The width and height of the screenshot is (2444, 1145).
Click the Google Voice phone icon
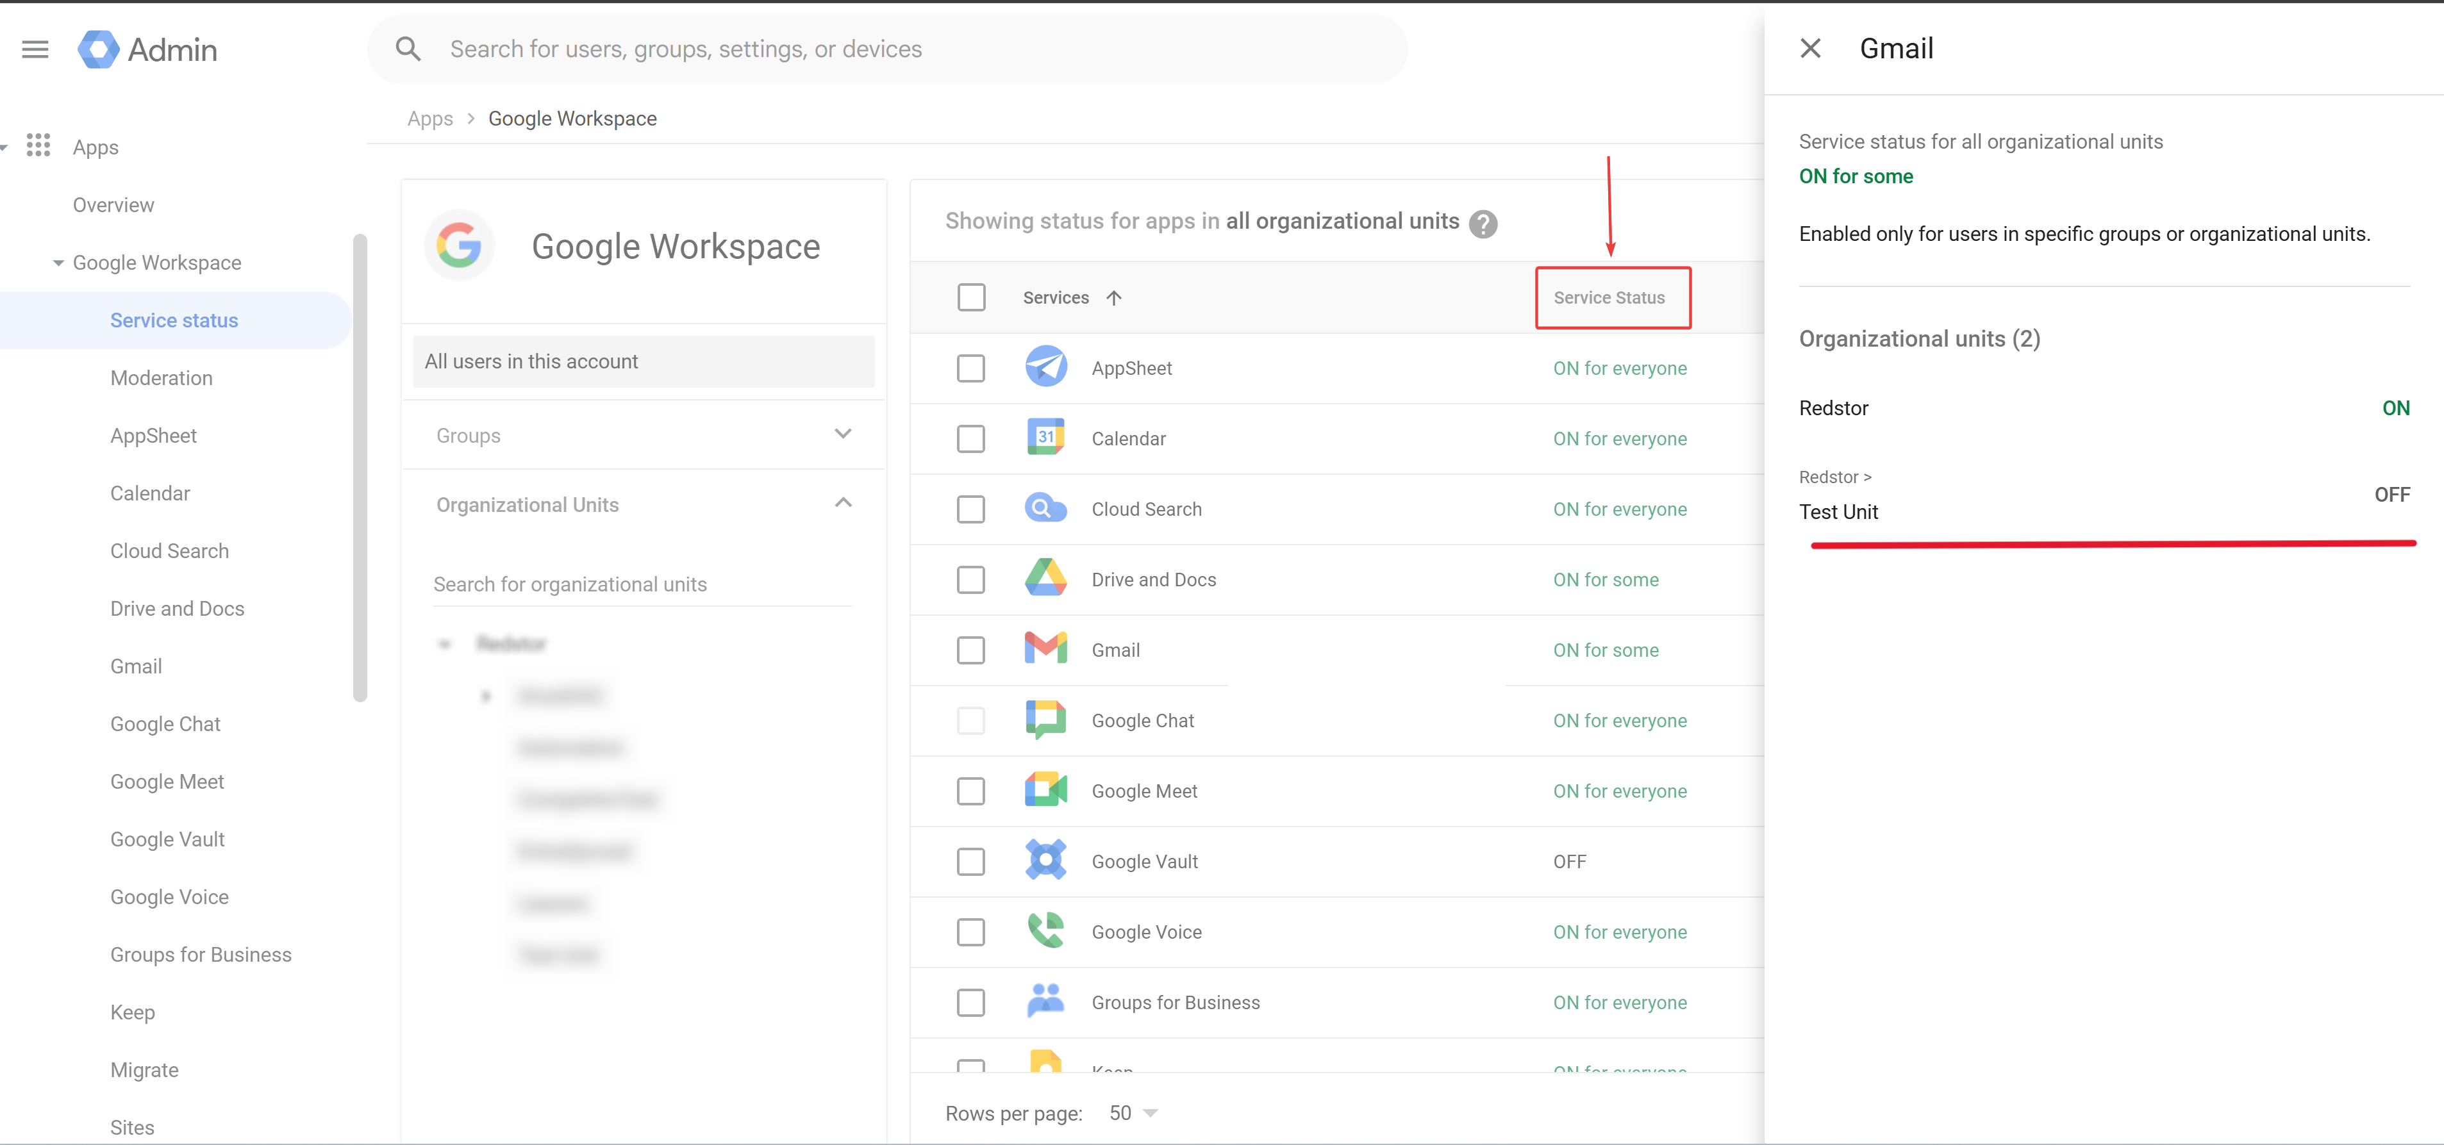pos(1045,932)
